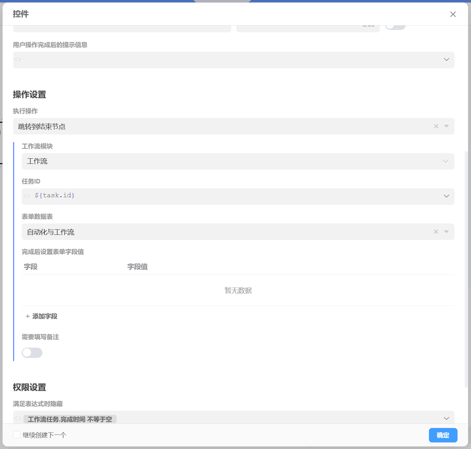Toggle the 需要填写备注 switch
Image resolution: width=471 pixels, height=449 pixels.
click(x=32, y=352)
